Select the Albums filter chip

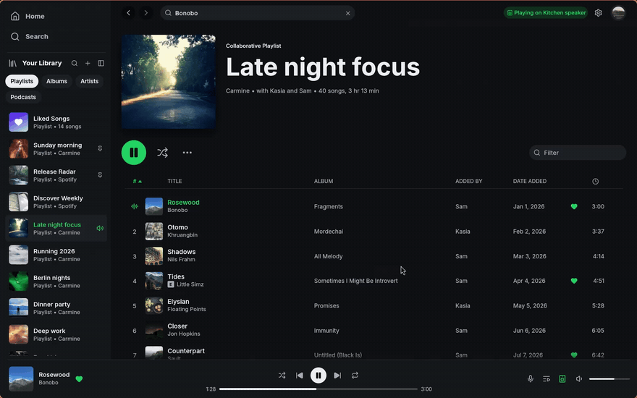click(x=56, y=81)
